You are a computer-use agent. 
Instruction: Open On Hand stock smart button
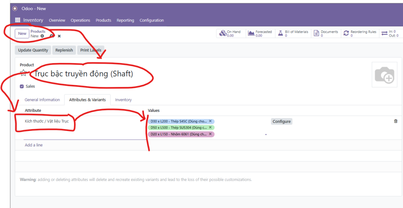(x=230, y=34)
